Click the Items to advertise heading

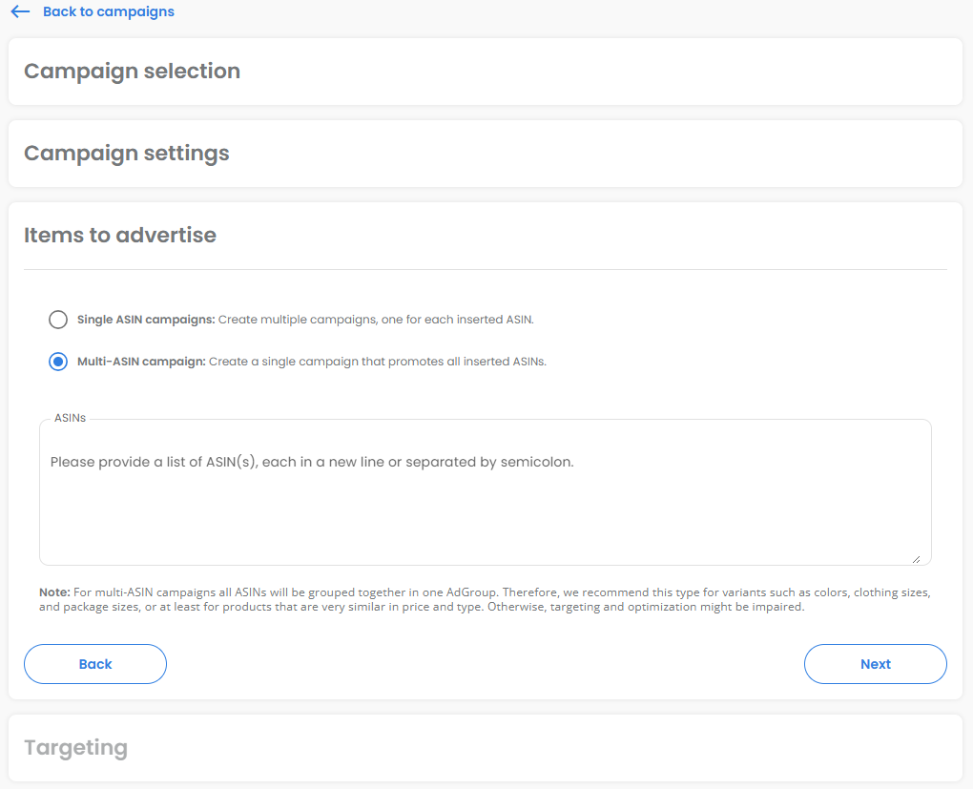(x=120, y=236)
